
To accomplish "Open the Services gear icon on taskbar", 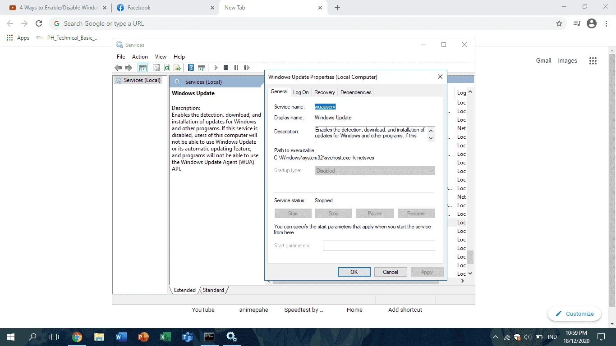I will click(x=231, y=337).
